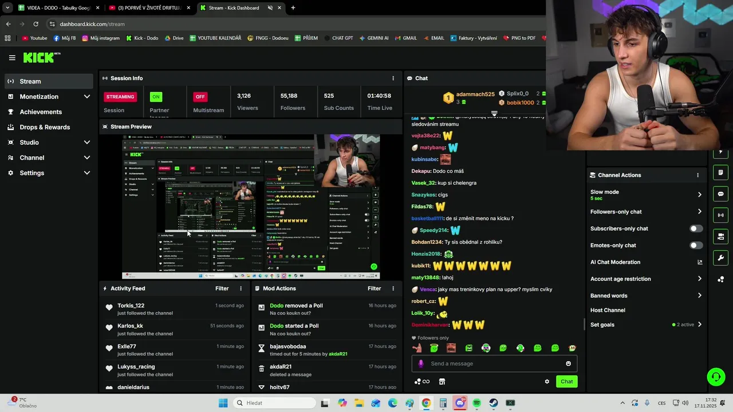Click Host Channel action
The image size is (733, 412).
608,310
